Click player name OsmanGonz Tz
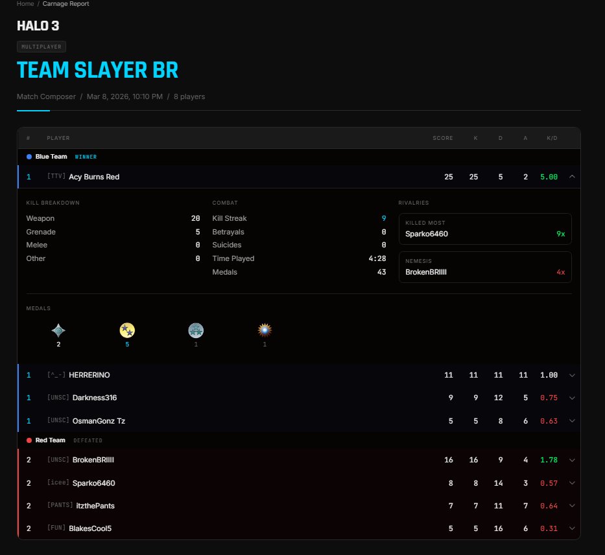 tap(99, 421)
